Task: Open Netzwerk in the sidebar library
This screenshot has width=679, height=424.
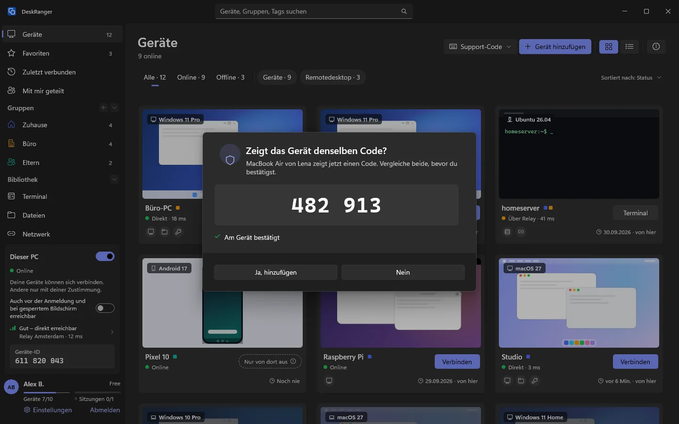Action: point(62,234)
